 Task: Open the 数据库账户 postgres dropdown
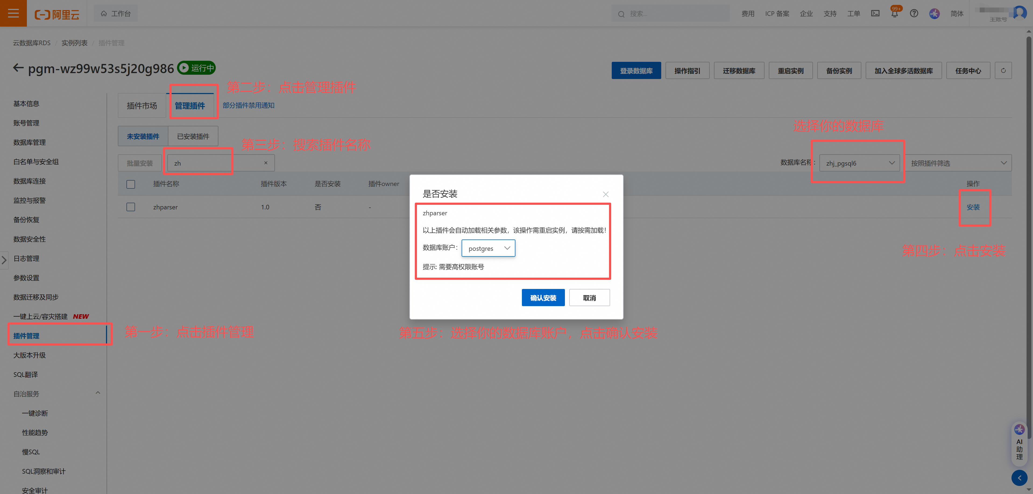(488, 248)
